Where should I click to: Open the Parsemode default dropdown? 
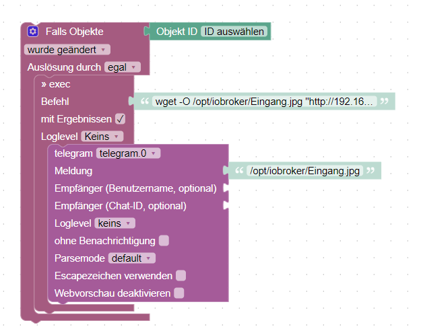point(132,258)
